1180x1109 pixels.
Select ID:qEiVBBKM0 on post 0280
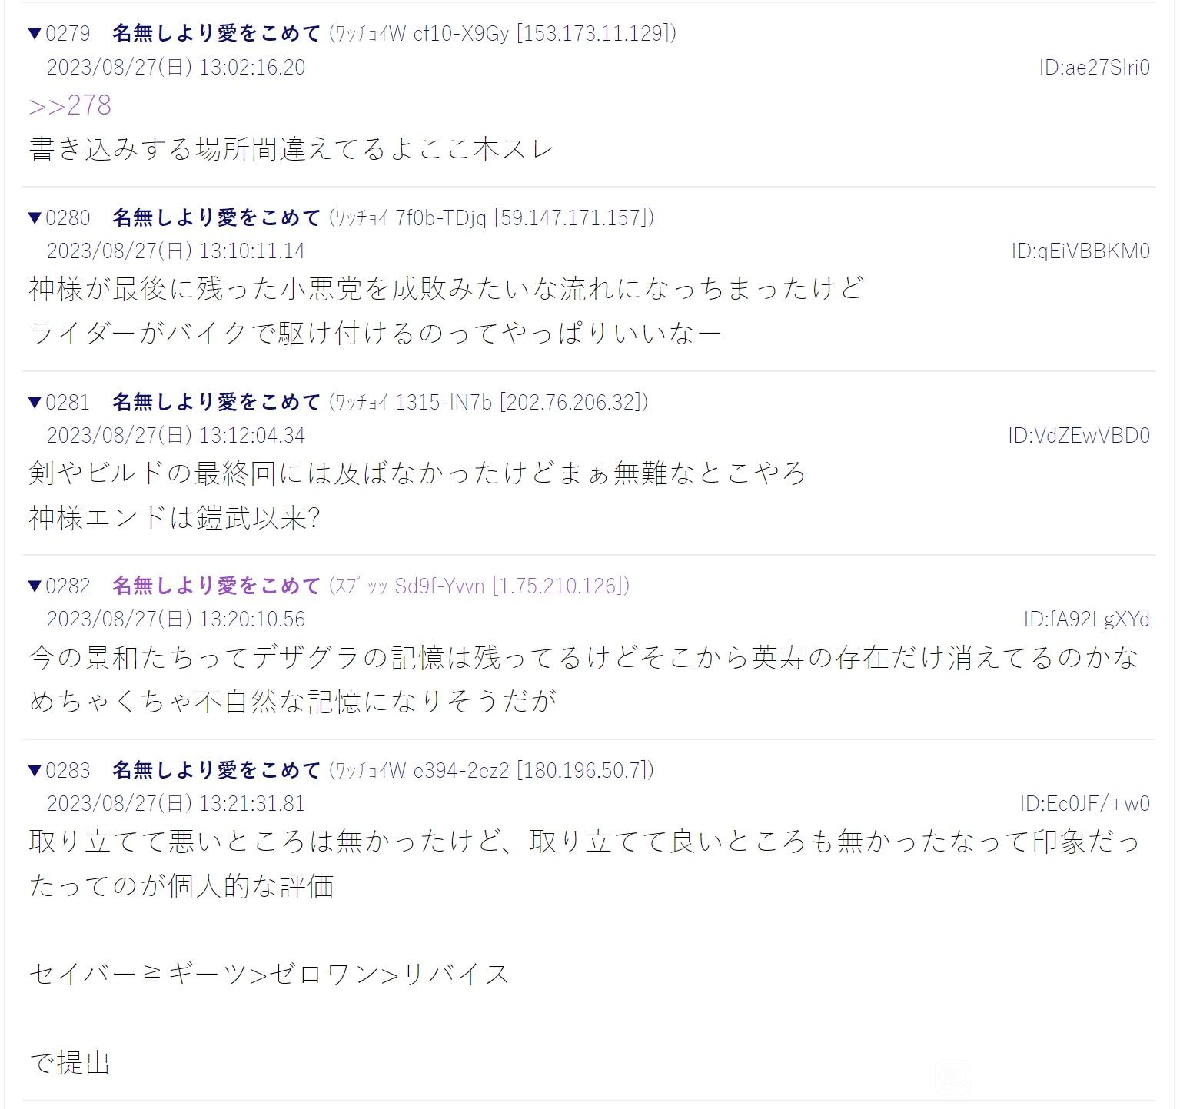click(1080, 251)
